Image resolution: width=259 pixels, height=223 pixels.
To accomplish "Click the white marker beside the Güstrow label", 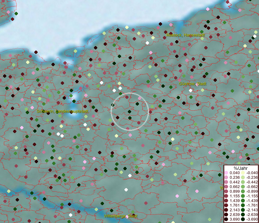I will (190, 90).
